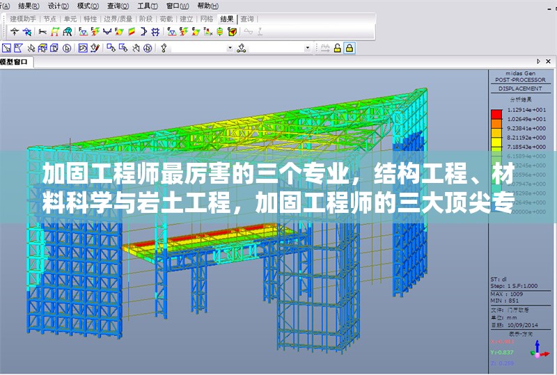Open the 工具(T) menu
The width and height of the screenshot is (557, 375).
point(145,5)
